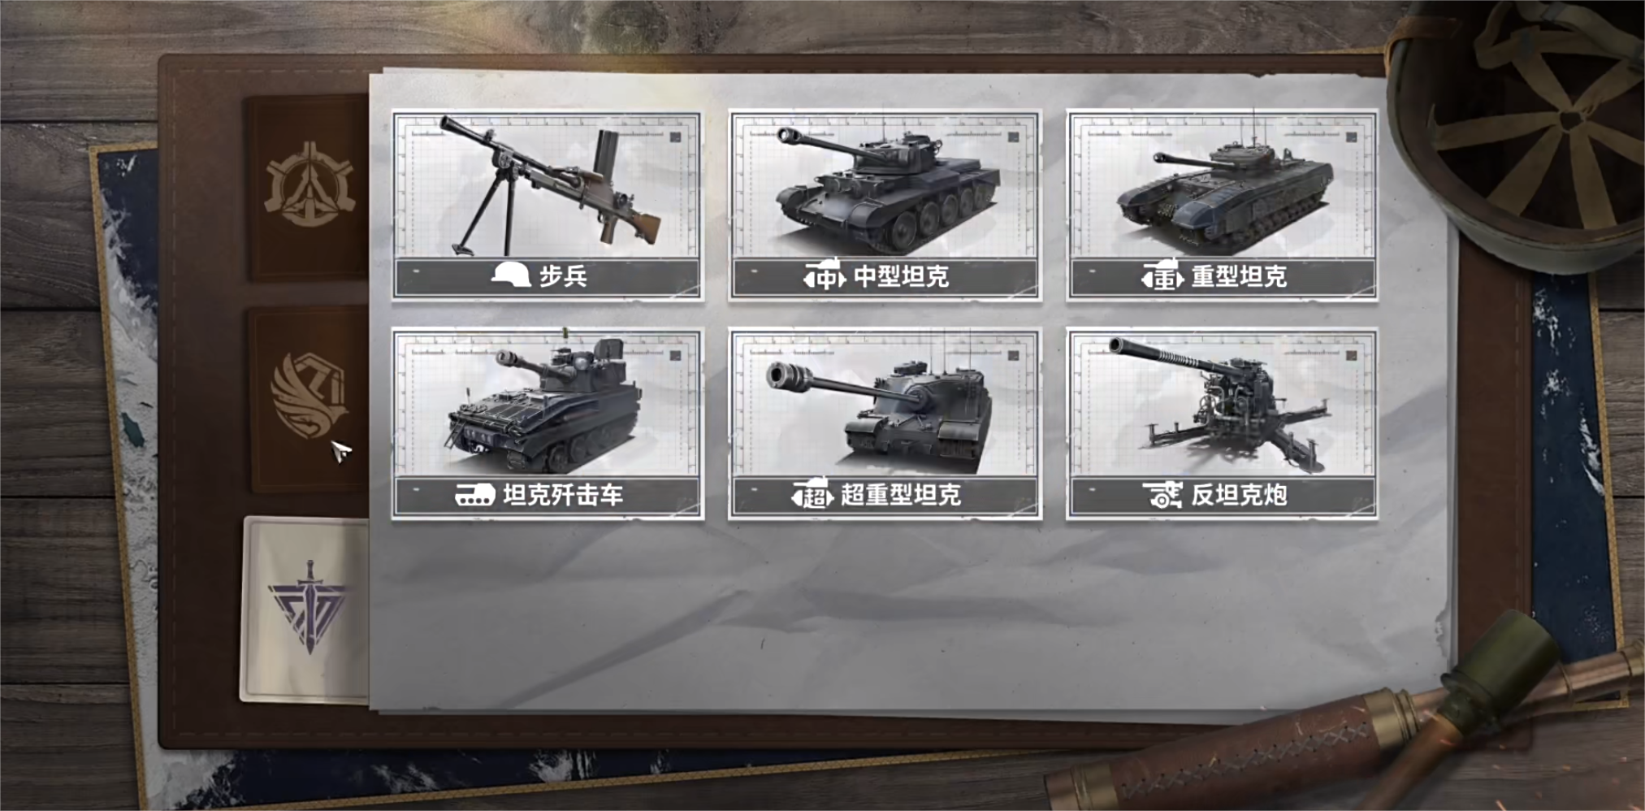The height and width of the screenshot is (811, 1645).
Task: Click the tank destroyer icon beside 坦克歼击车
Action: pyautogui.click(x=474, y=495)
